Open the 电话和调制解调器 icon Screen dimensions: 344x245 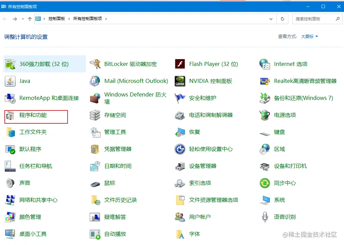[180, 115]
